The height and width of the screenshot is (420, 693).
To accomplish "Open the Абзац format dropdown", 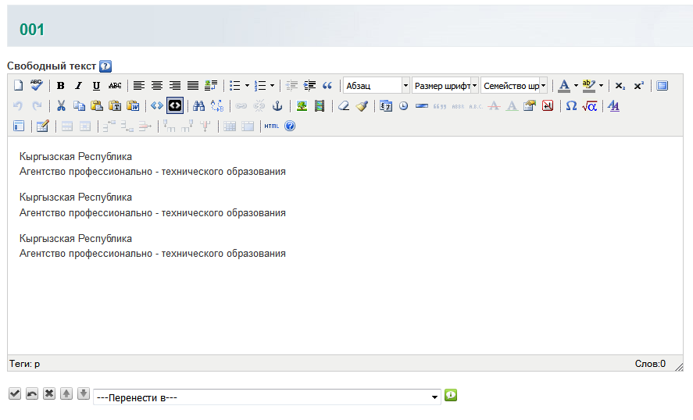I will point(377,85).
